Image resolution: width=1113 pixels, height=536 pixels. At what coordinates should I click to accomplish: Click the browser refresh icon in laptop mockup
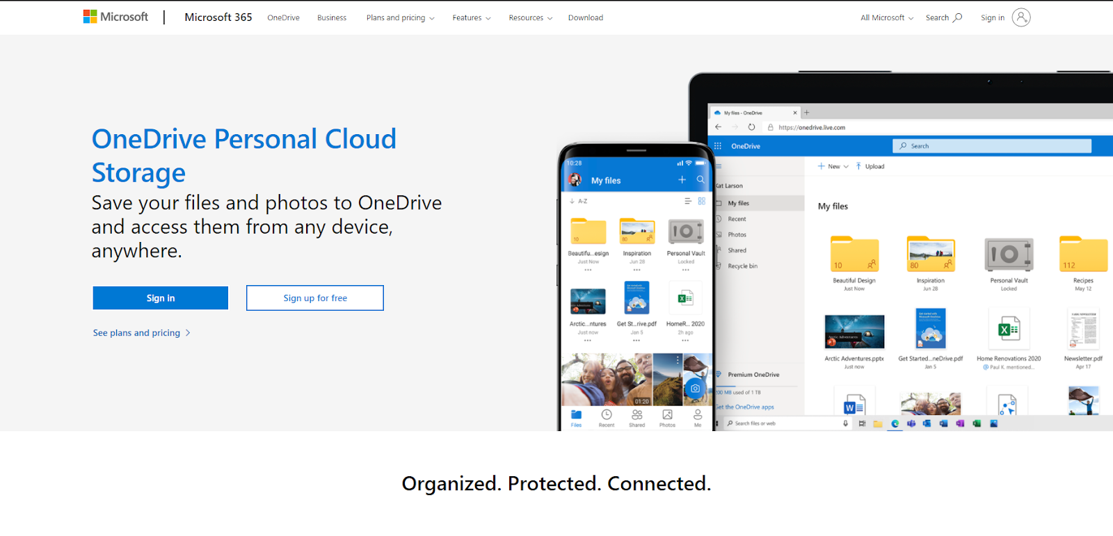(x=751, y=127)
